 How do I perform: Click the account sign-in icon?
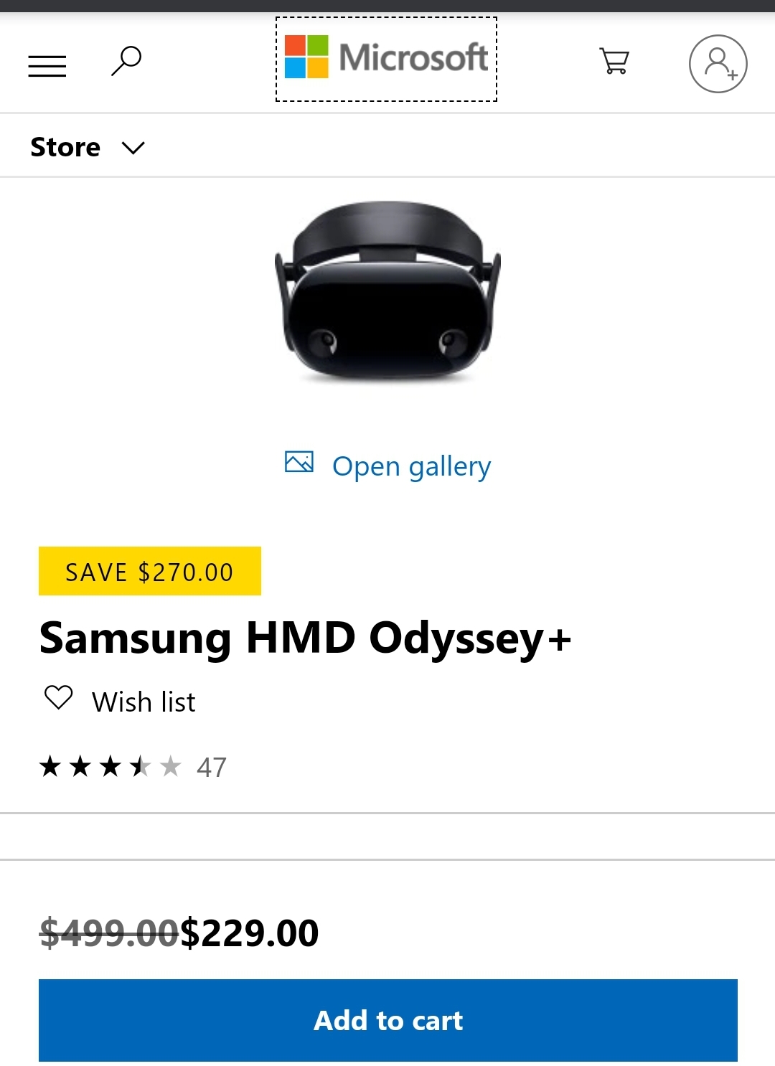pos(718,64)
